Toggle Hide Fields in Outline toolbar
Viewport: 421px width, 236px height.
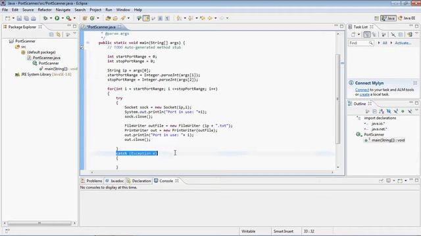pyautogui.click(x=389, y=111)
